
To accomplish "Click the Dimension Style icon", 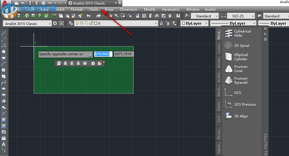I will (x=224, y=16).
